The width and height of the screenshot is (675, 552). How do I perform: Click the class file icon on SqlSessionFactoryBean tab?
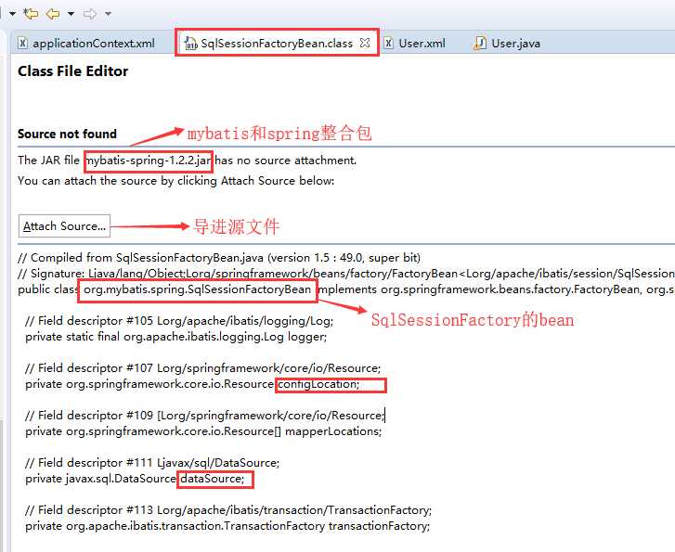[x=190, y=43]
